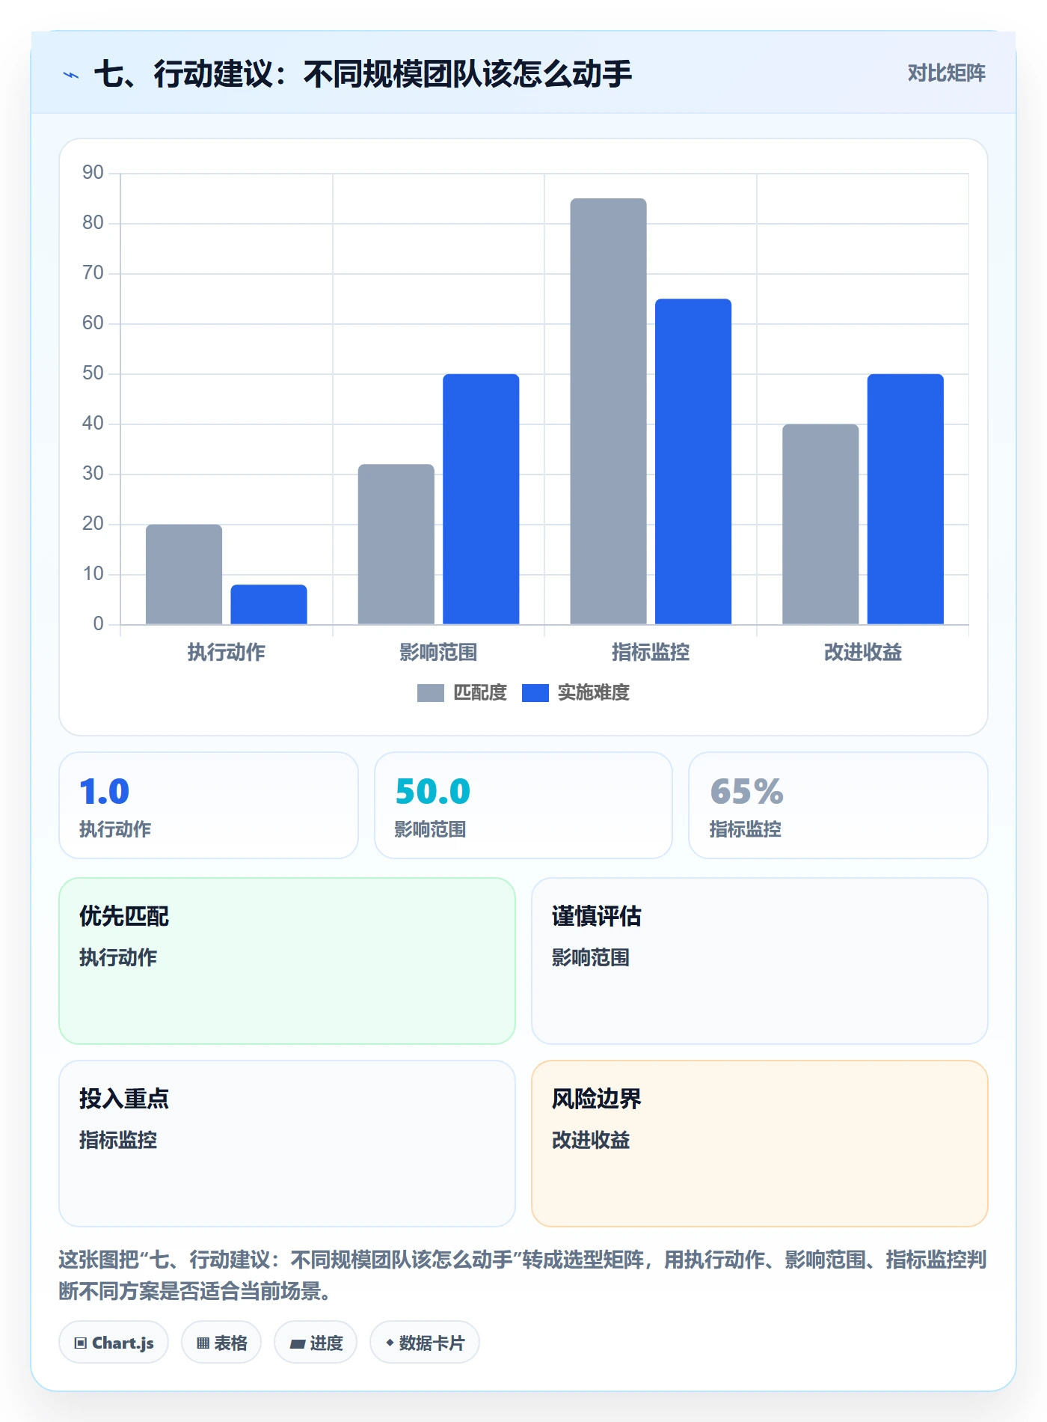Click the 指标监控 x-axis label

[651, 653]
